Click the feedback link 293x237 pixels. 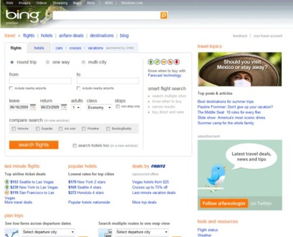pos(240,36)
